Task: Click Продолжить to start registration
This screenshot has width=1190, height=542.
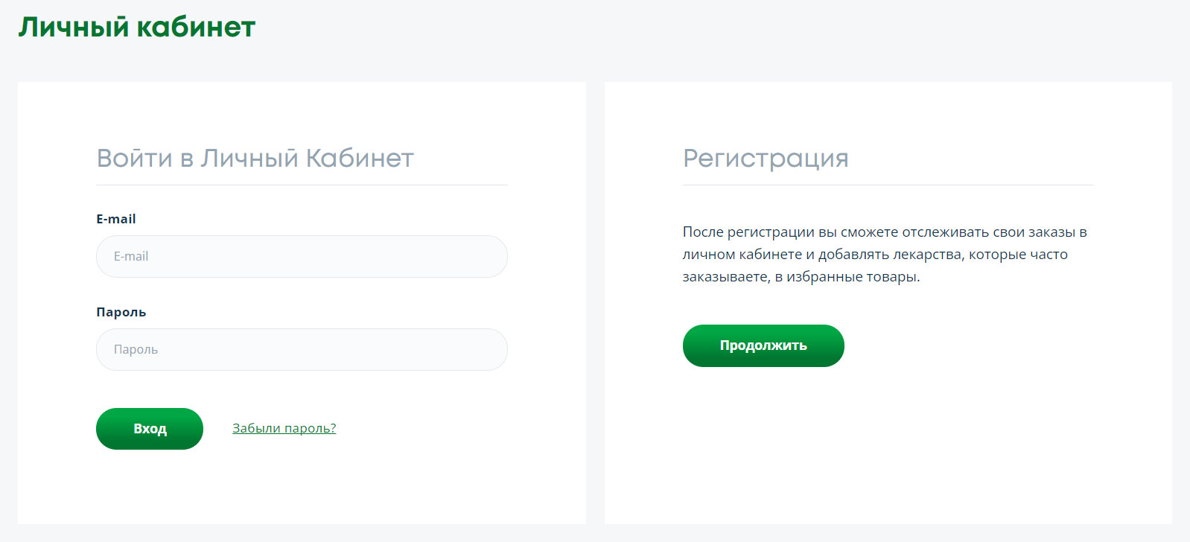Action: click(x=763, y=345)
